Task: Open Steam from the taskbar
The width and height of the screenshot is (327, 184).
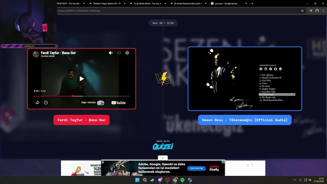Action: point(152,180)
